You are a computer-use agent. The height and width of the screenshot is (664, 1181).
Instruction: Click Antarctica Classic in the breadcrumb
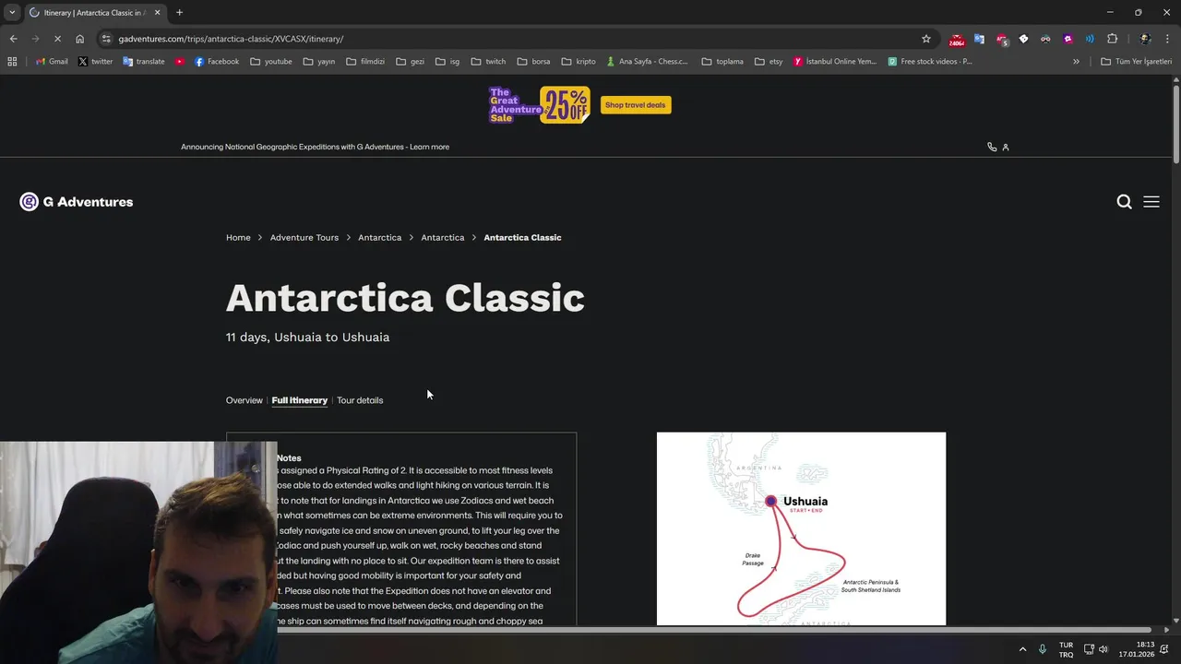(x=522, y=238)
